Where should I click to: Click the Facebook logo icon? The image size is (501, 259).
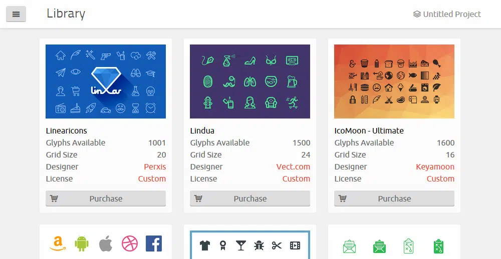[154, 243]
